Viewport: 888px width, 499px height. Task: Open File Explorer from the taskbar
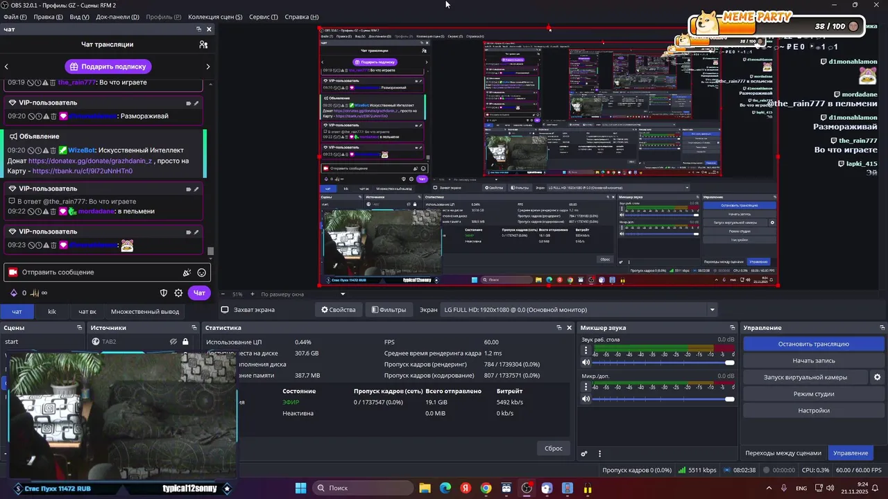pyautogui.click(x=425, y=488)
